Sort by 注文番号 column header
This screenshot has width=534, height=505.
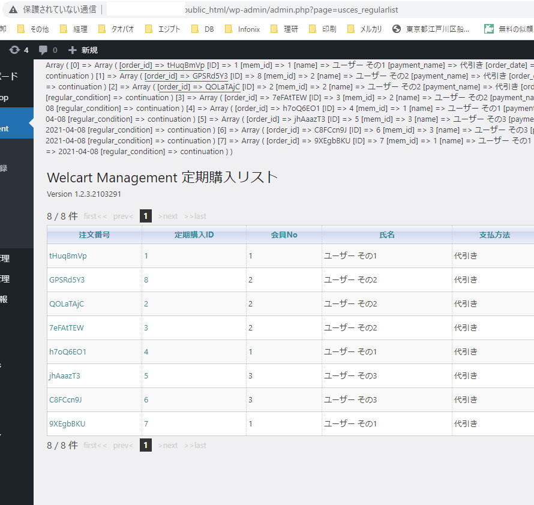(94, 235)
